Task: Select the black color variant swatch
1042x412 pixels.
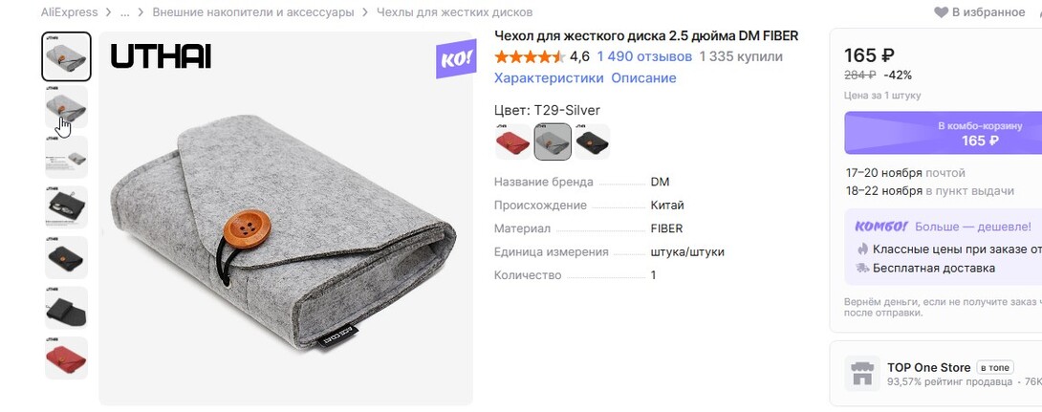Action: [592, 141]
